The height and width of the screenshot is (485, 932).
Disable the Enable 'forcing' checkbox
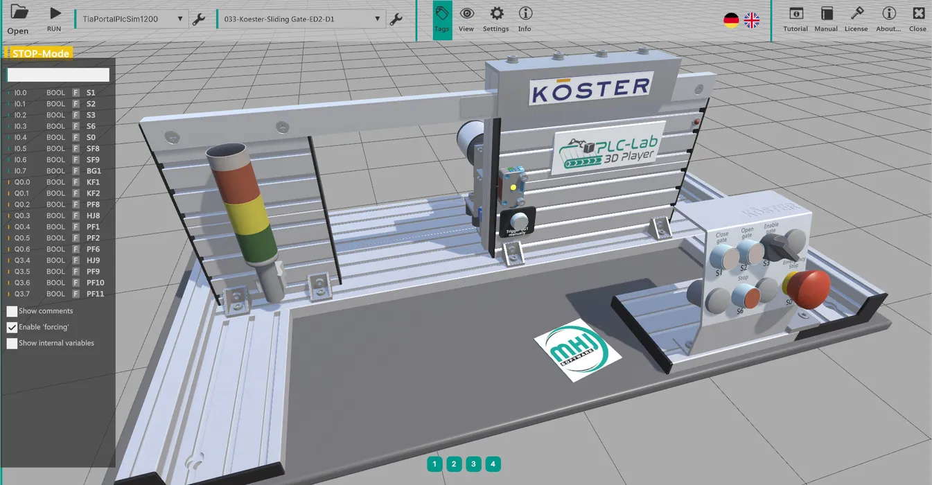(12, 327)
